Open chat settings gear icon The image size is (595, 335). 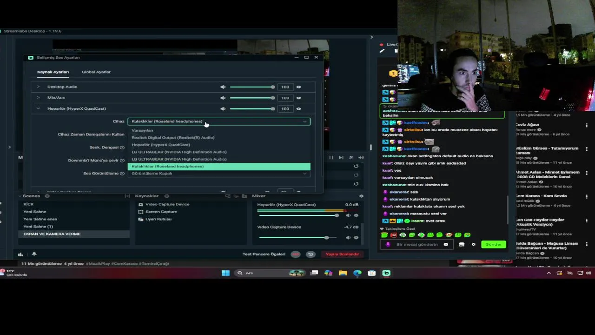click(x=474, y=244)
